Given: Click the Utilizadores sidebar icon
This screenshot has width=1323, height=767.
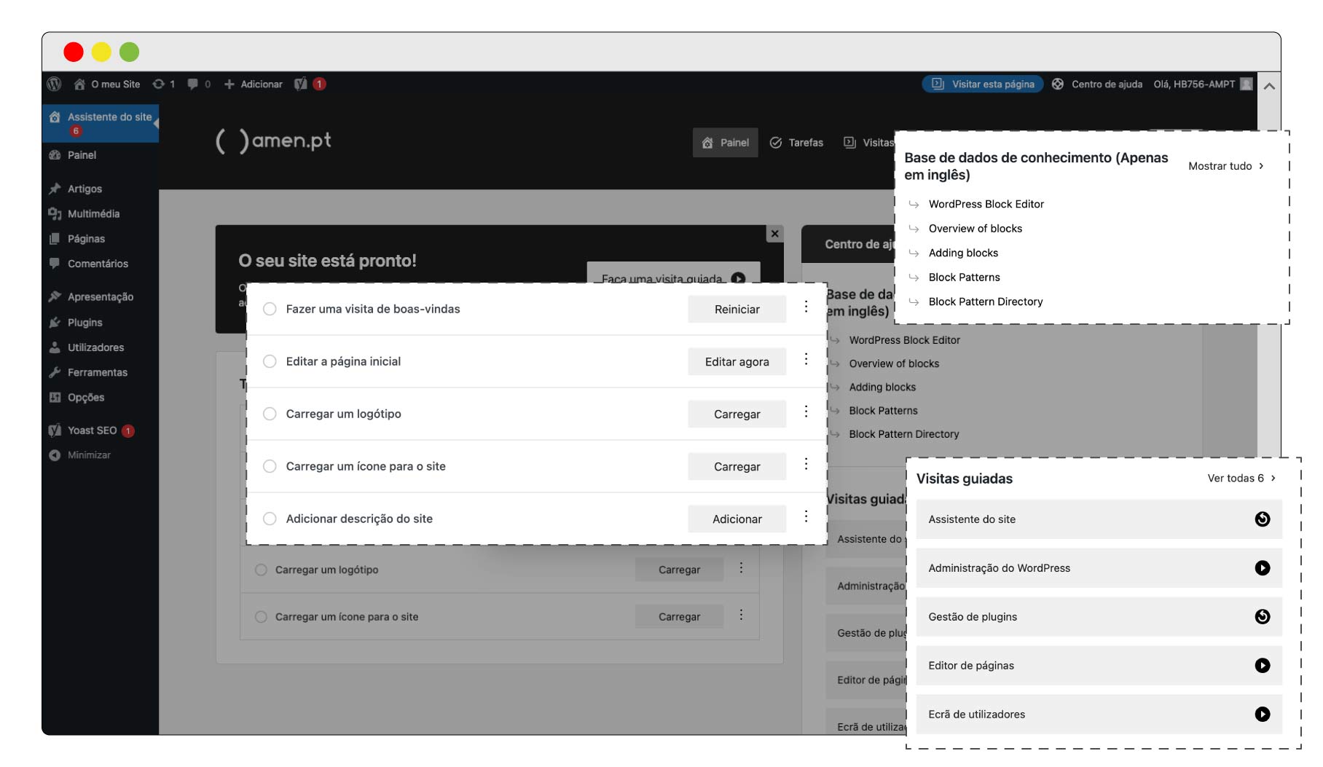Looking at the screenshot, I should click(x=55, y=347).
